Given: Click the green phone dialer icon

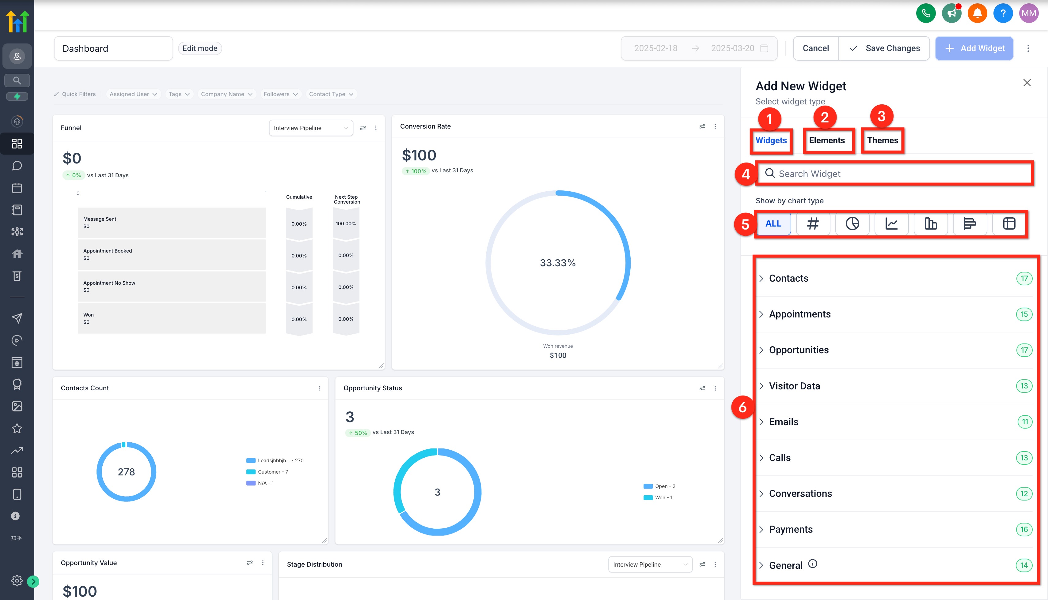Looking at the screenshot, I should 925,13.
